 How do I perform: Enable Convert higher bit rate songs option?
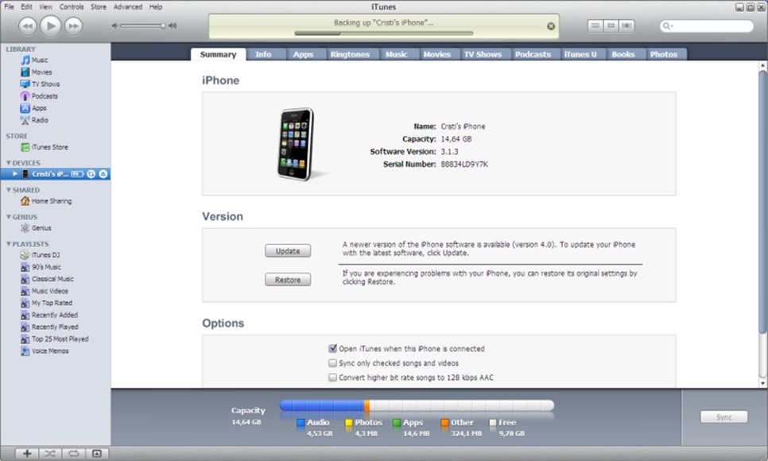(x=332, y=378)
